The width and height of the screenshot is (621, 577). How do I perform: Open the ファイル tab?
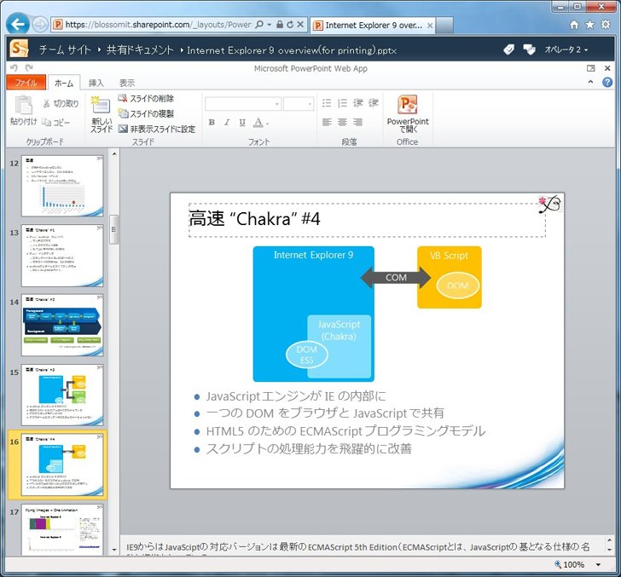pyautogui.click(x=26, y=83)
